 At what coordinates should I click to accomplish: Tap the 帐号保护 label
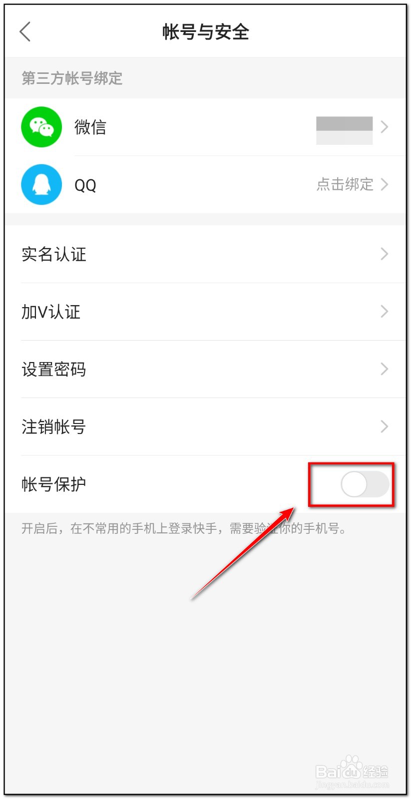click(x=54, y=484)
